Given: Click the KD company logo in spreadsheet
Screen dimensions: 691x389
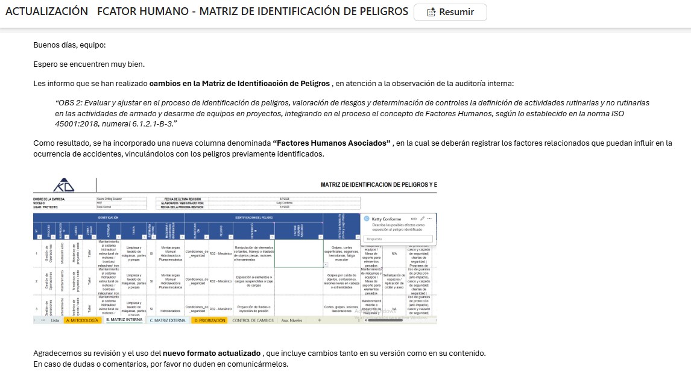Looking at the screenshot, I should pyautogui.click(x=65, y=185).
